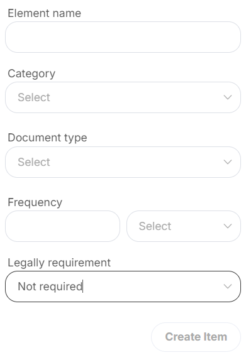Click the chevron in Frequency unit select
Screen dimensions: 246x355
(227, 226)
